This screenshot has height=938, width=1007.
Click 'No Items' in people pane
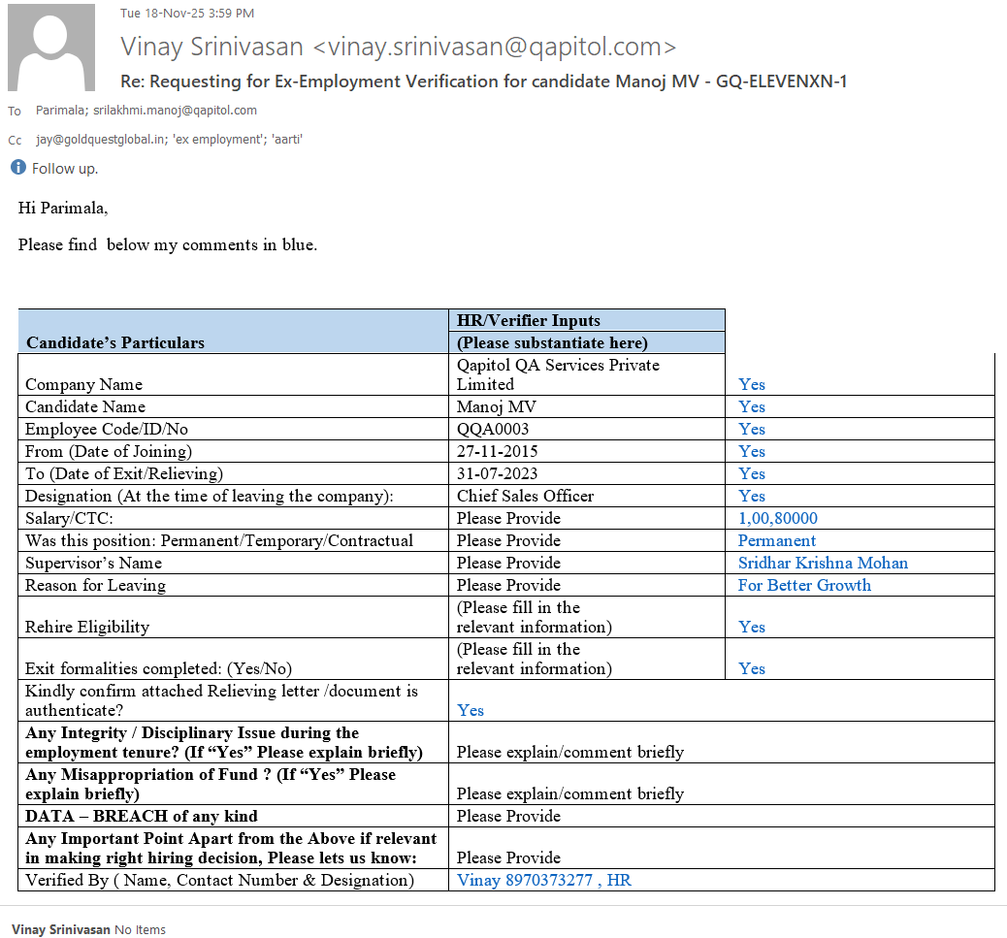pyautogui.click(x=140, y=929)
